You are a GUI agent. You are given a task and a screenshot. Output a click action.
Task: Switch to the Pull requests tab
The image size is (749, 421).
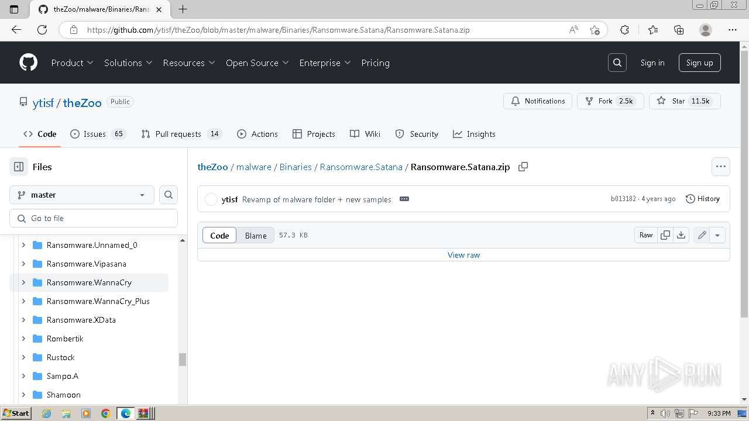pyautogui.click(x=181, y=134)
